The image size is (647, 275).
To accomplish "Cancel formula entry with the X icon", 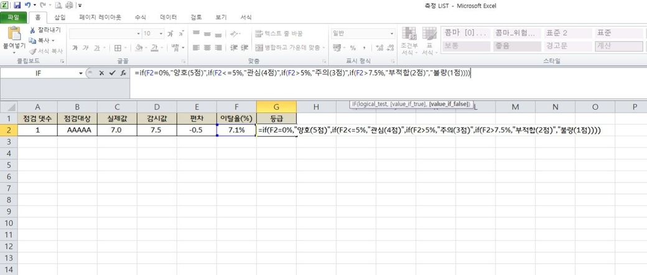I will 101,73.
